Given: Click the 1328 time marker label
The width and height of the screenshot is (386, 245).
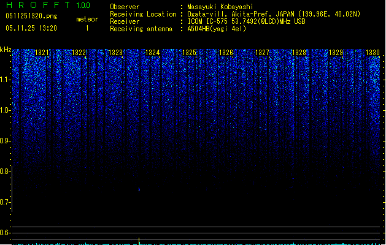Looking at the screenshot, I should click(299, 53).
